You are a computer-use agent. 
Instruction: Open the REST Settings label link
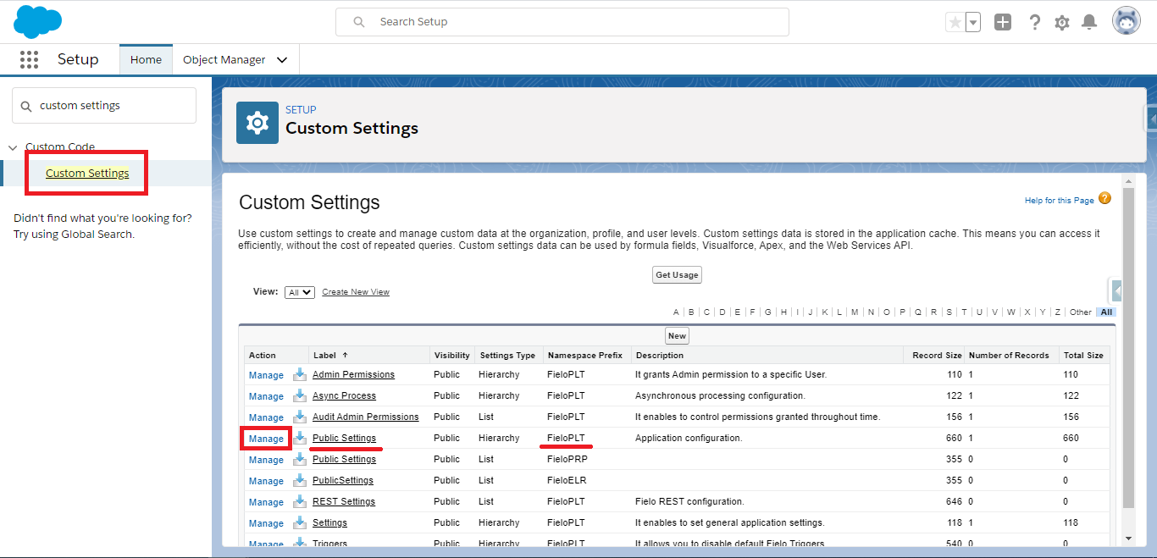[344, 501]
